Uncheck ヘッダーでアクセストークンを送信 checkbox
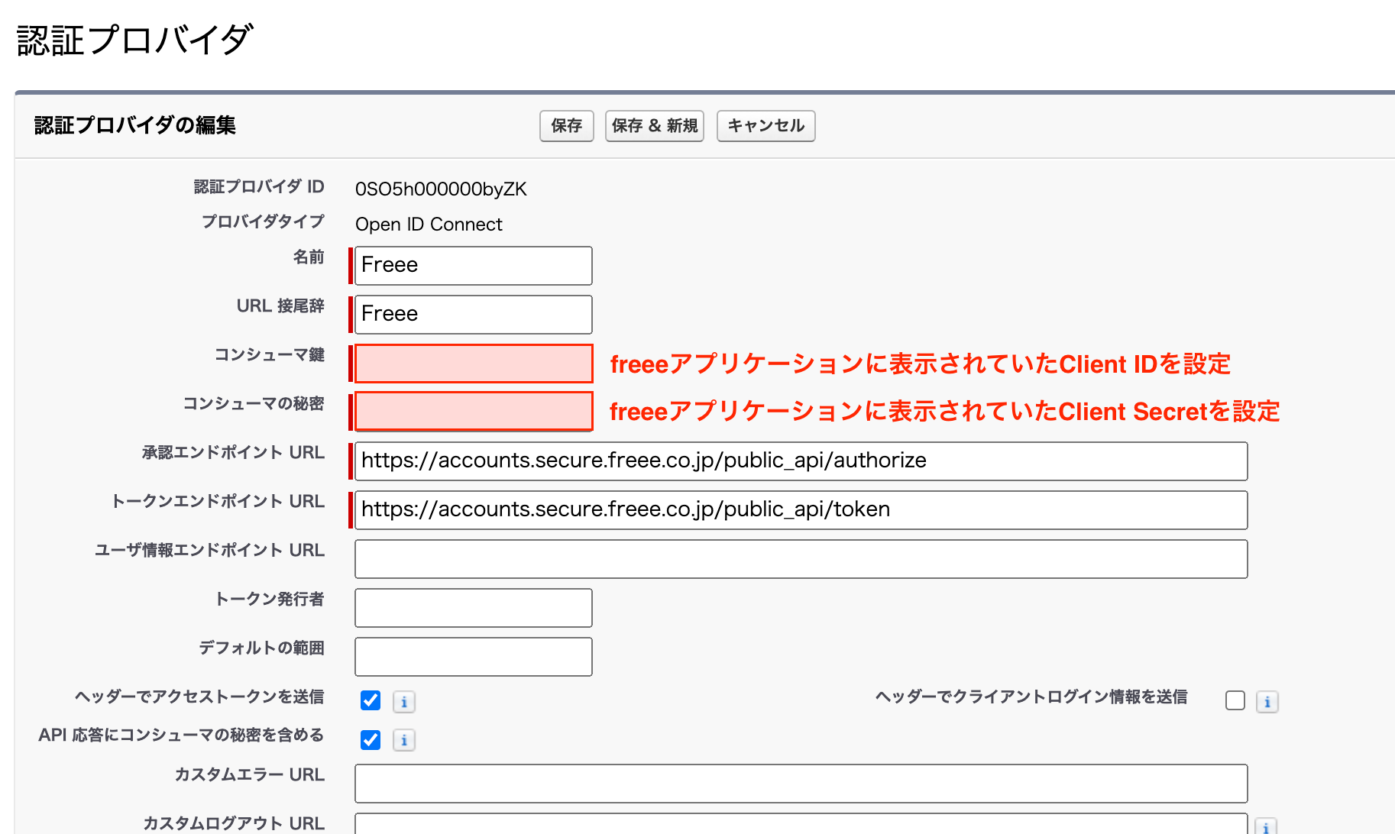Image resolution: width=1395 pixels, height=834 pixels. point(371,700)
